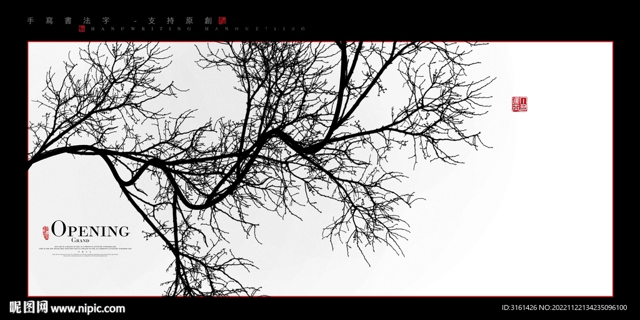Select the GRAND subtitle text
This screenshot has width=640, height=320.
coord(81,241)
